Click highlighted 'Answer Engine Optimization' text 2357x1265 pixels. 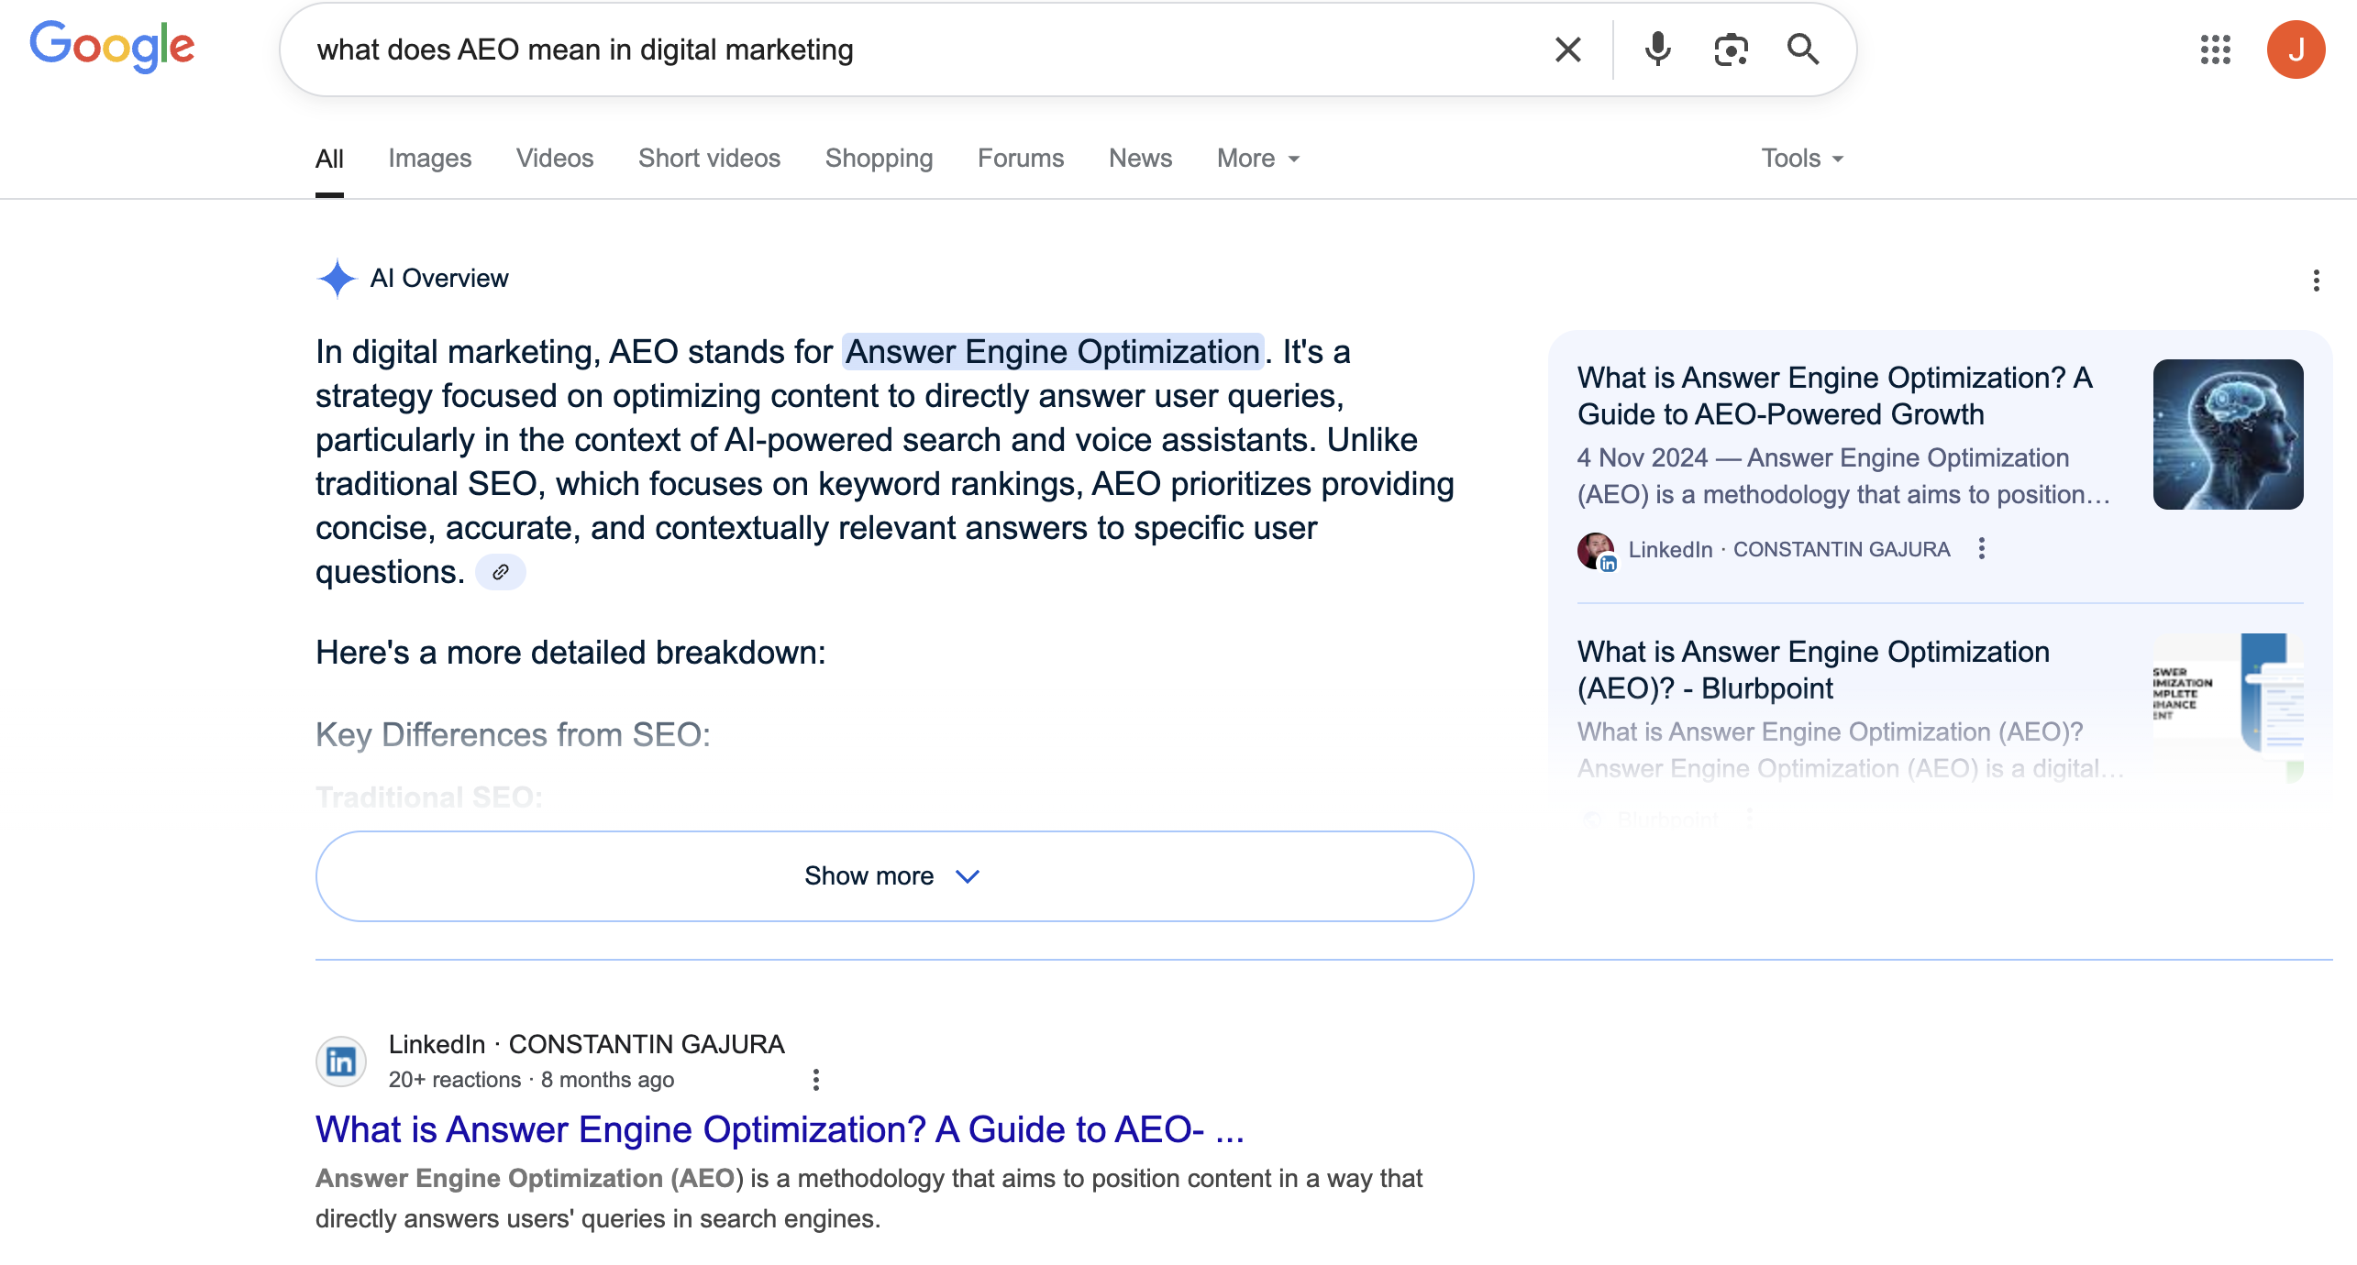(x=1053, y=352)
